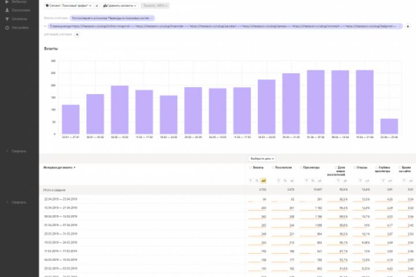
Task: Open Вебвизор in the sidebar
Action: coord(20,2)
